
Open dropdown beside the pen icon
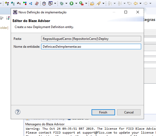click(104, 3)
